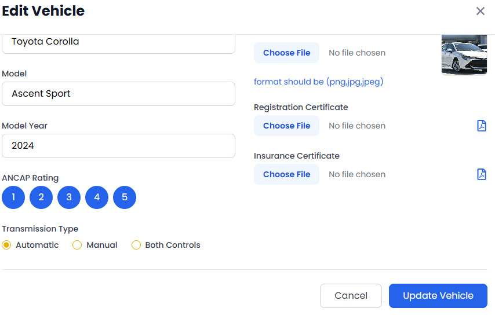
Task: Set ANCAP Rating to 1
Action: pyautogui.click(x=13, y=197)
